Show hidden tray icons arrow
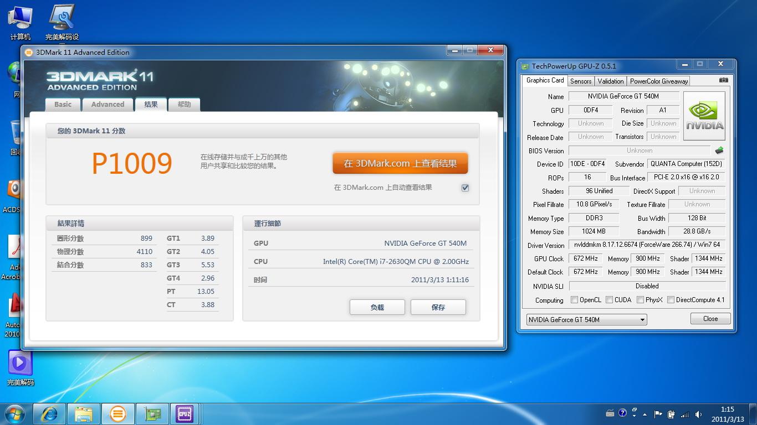The height and width of the screenshot is (425, 757). tap(645, 414)
